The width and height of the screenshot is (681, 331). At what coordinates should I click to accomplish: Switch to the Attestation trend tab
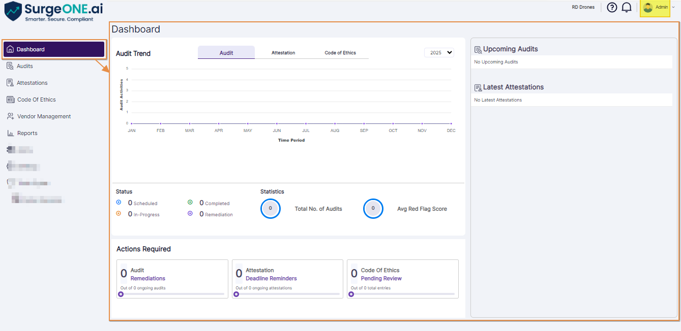pyautogui.click(x=283, y=52)
